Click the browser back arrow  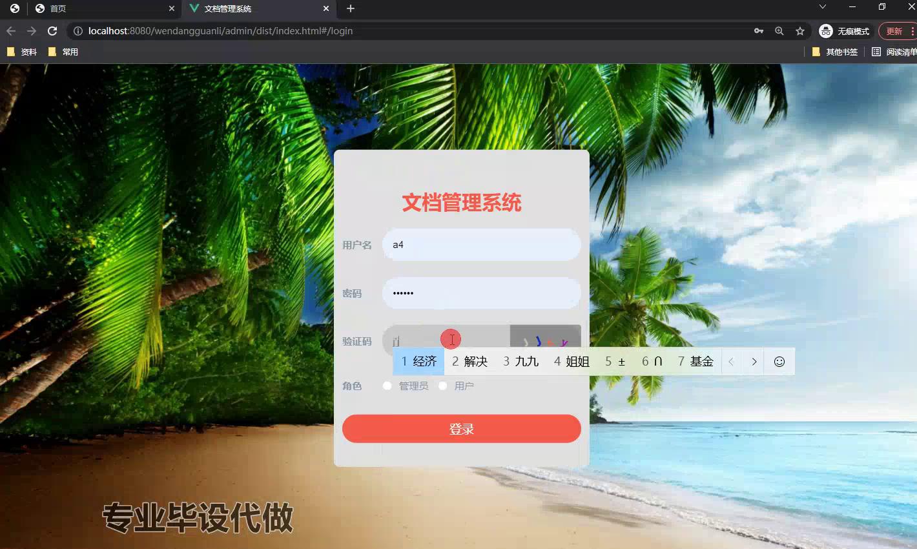coord(11,31)
